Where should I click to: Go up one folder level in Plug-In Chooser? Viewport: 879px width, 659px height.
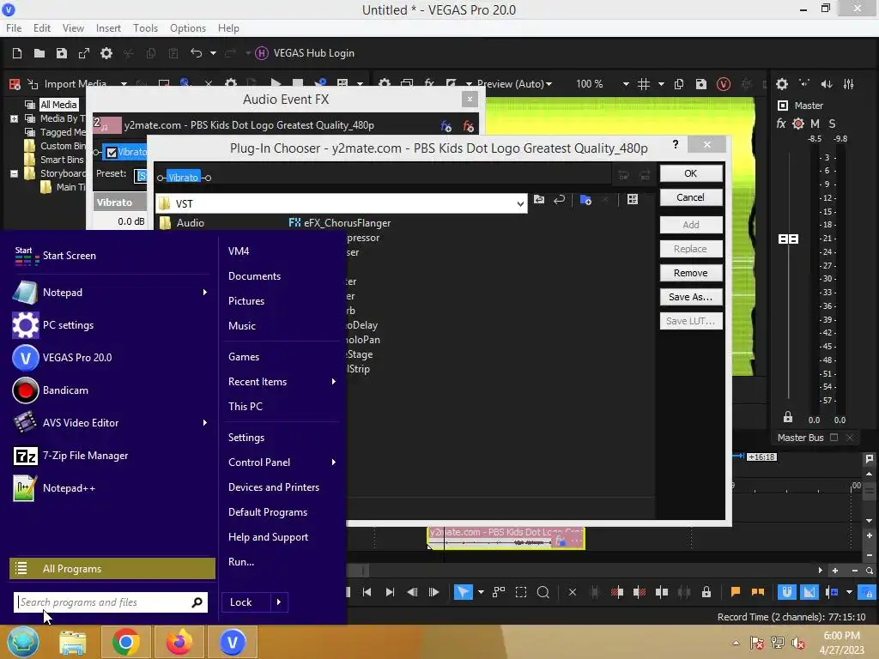(x=539, y=199)
